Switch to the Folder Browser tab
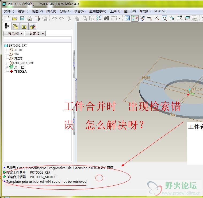The width and height of the screenshot is (203, 198). pos(16,27)
